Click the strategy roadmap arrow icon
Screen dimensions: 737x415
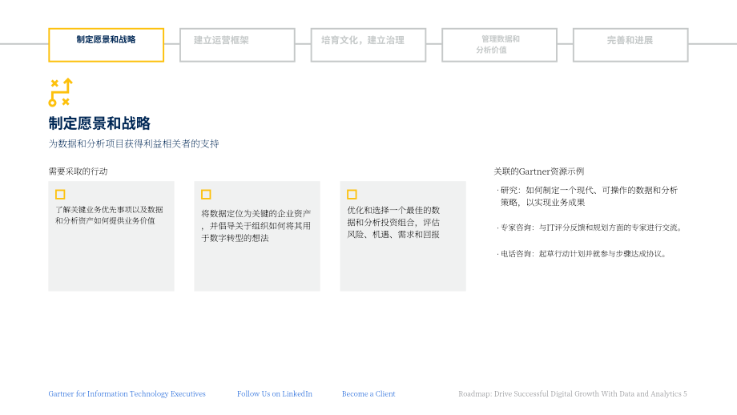[61, 92]
